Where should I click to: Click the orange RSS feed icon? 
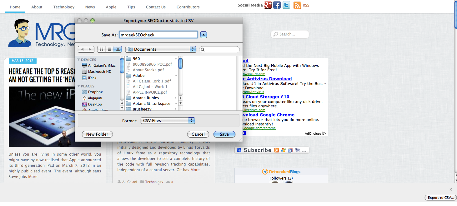[x=297, y=5]
